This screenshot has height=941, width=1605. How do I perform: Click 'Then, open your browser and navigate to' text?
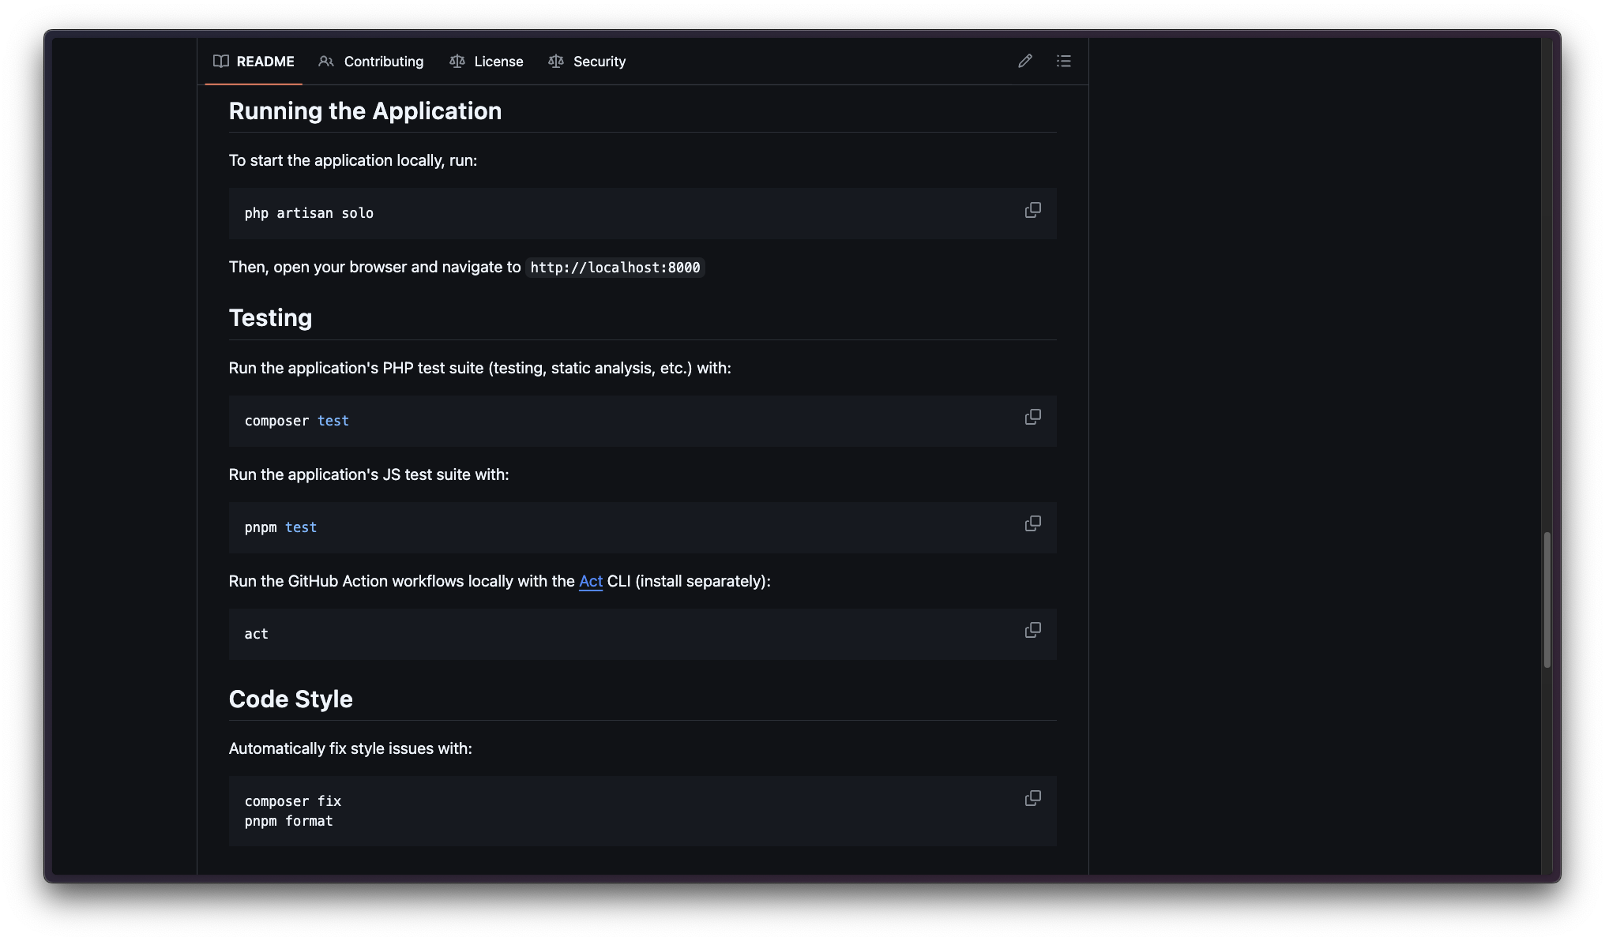click(x=375, y=267)
